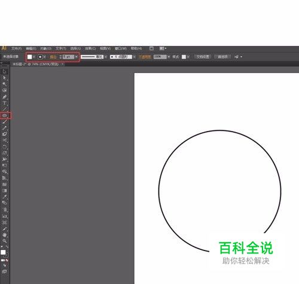
Task: Open the 对象(O) menu
Action: tap(45, 48)
